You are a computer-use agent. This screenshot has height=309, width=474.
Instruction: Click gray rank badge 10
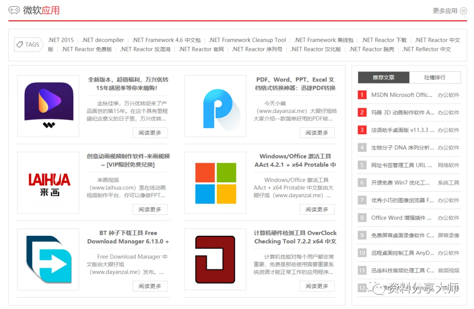362,252
